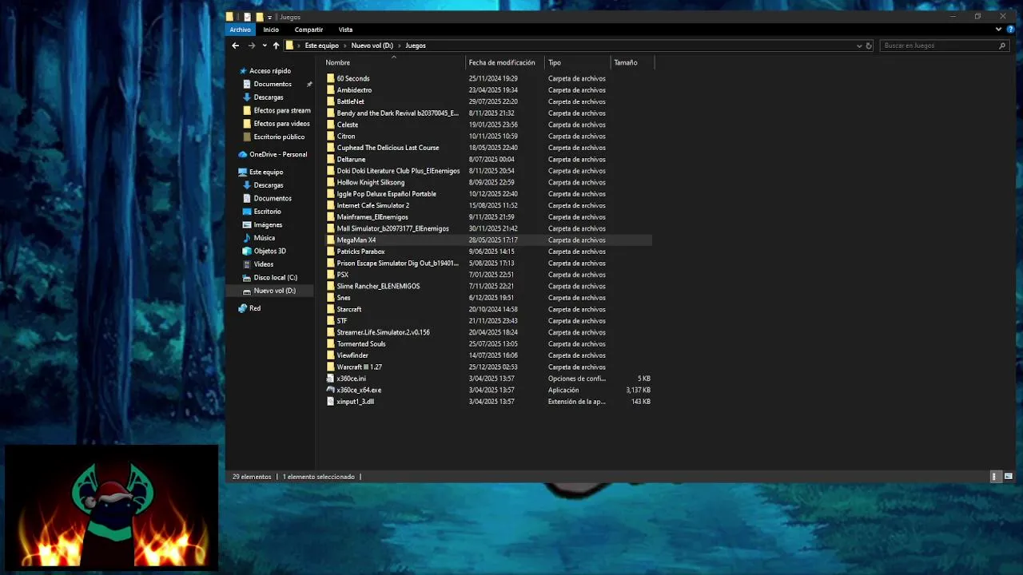The image size is (1023, 575).
Task: Expand the ribbon with the chevron
Action: [x=998, y=30]
